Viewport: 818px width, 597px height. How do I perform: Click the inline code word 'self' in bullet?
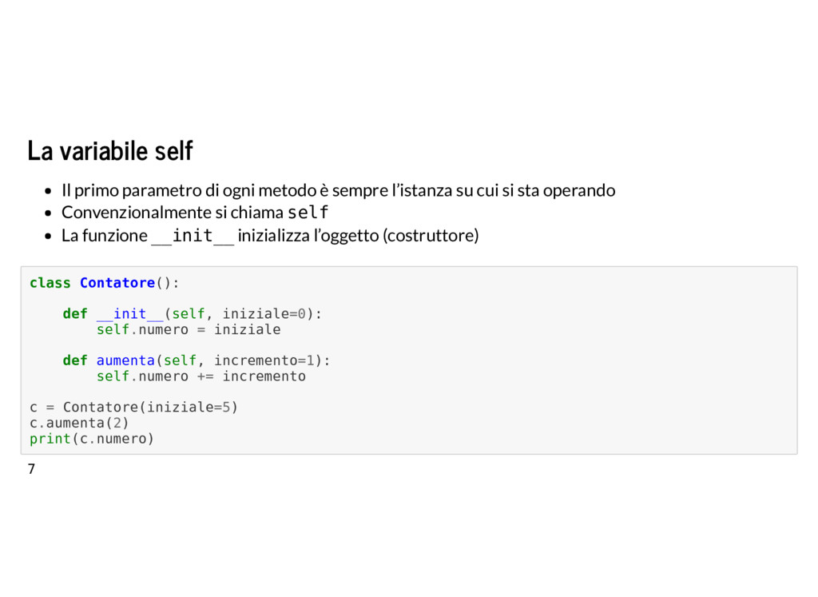308,213
